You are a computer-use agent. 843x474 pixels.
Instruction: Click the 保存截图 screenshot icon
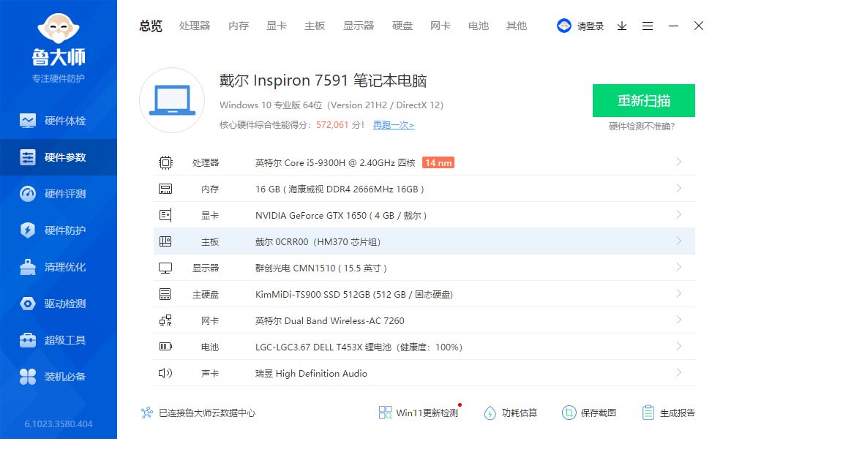569,413
